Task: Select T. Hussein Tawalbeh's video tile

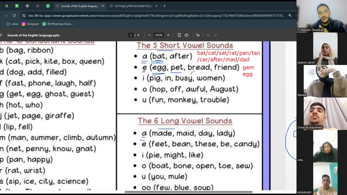Action: 322,16
